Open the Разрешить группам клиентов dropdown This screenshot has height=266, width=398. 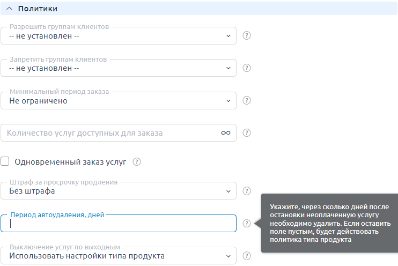coord(118,36)
